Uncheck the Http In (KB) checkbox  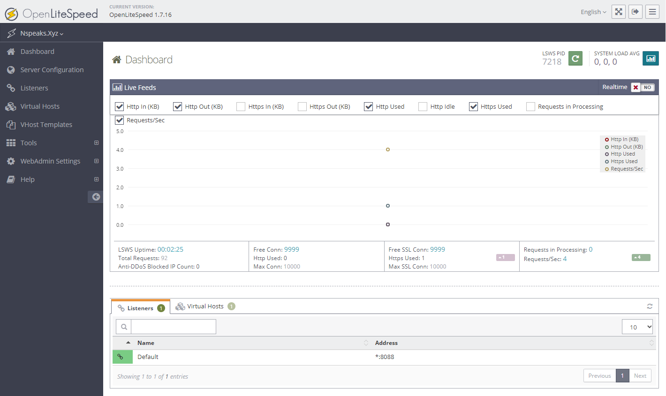point(120,107)
